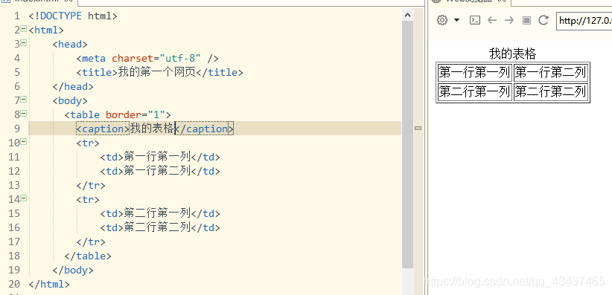This screenshot has width=612, height=295.
Task: Click the closing </table> tag
Action: (88, 256)
